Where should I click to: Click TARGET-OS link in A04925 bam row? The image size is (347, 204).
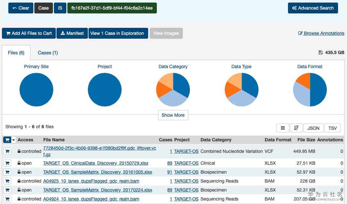[x=186, y=181]
